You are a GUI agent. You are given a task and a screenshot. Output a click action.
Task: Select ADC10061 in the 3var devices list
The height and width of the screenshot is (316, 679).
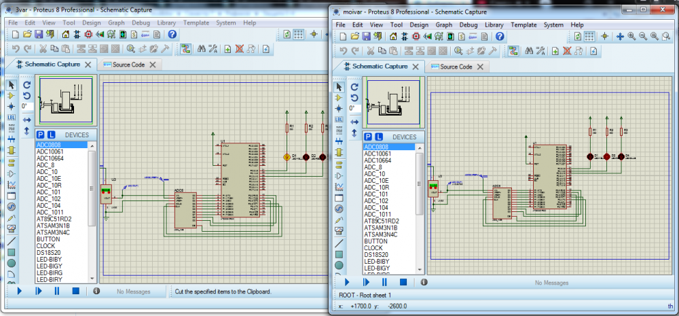click(x=50, y=152)
